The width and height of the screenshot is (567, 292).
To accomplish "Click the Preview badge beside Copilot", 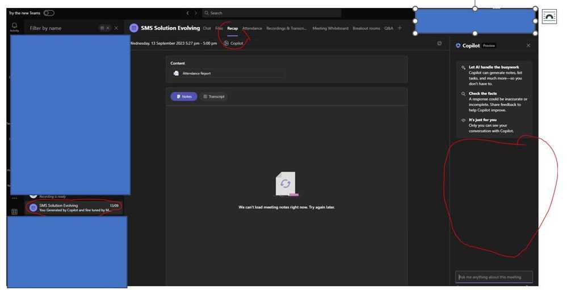I will [x=489, y=46].
